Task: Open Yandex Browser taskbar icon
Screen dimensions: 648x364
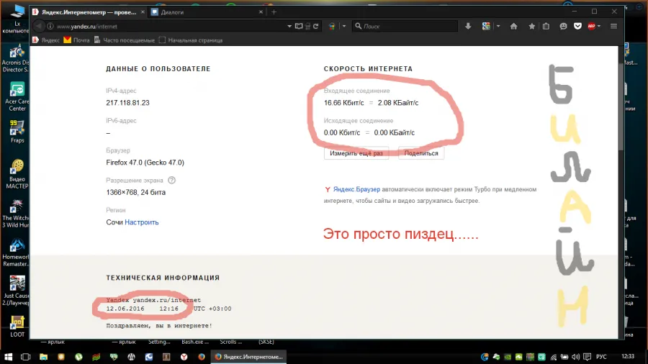Action: pyautogui.click(x=184, y=357)
